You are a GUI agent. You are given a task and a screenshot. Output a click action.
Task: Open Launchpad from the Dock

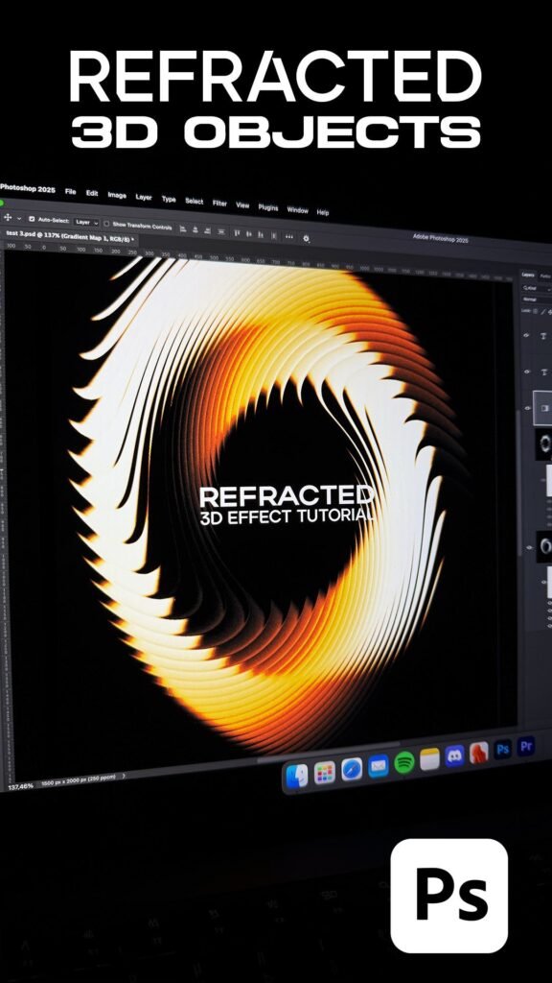pos(325,773)
